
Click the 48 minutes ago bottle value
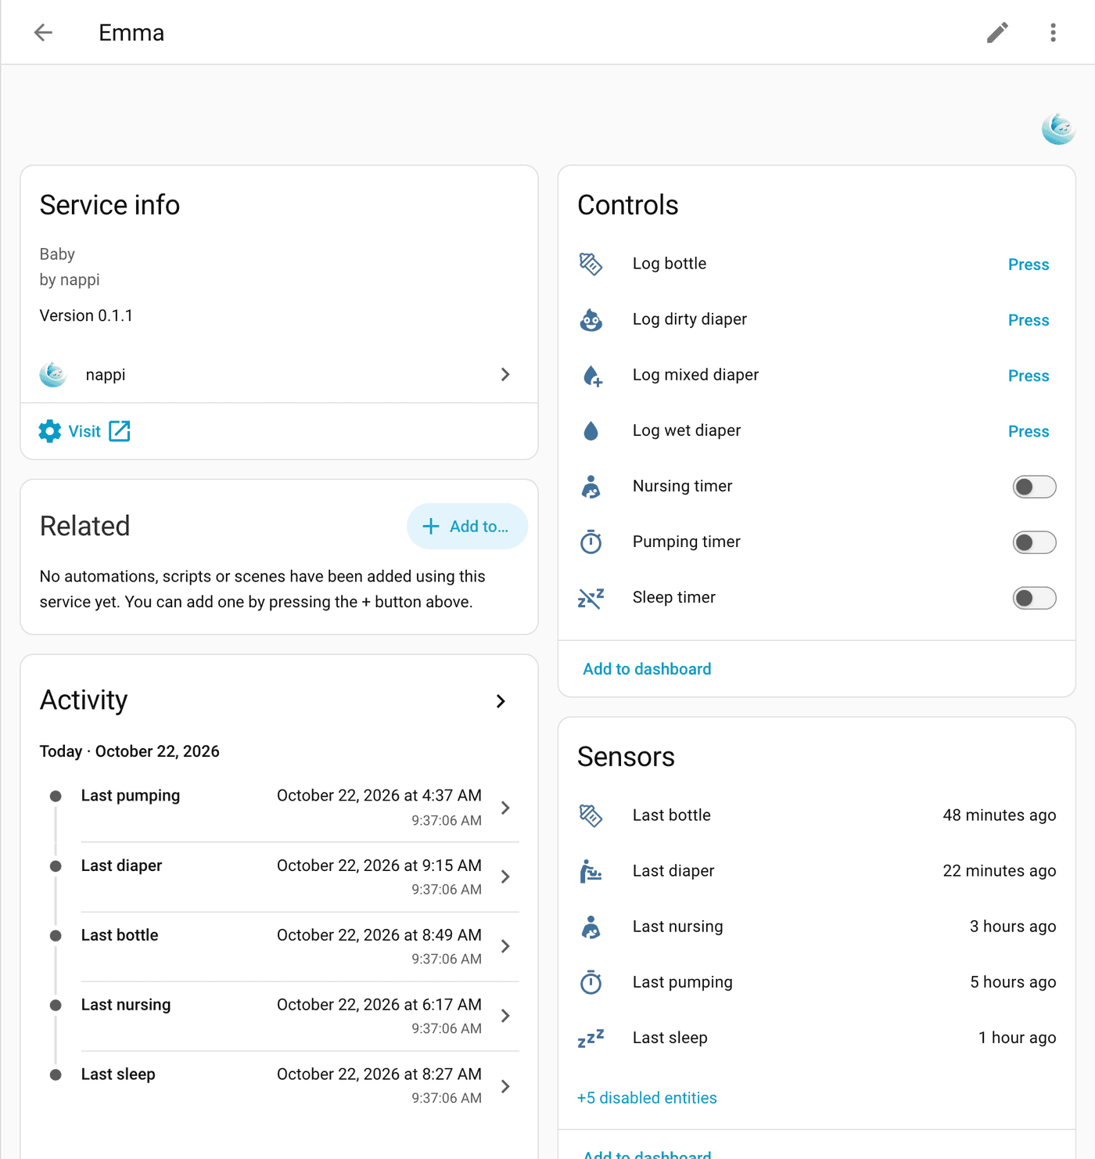click(999, 815)
